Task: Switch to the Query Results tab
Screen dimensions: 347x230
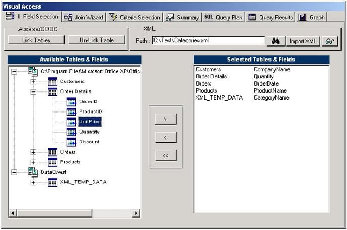Action: [271, 17]
